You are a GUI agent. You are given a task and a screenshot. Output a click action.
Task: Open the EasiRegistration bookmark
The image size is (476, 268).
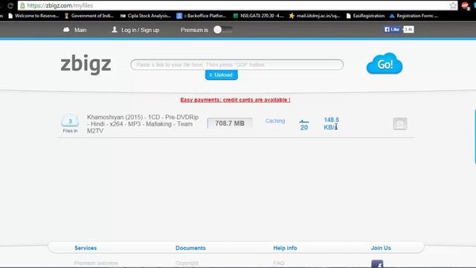coord(365,16)
